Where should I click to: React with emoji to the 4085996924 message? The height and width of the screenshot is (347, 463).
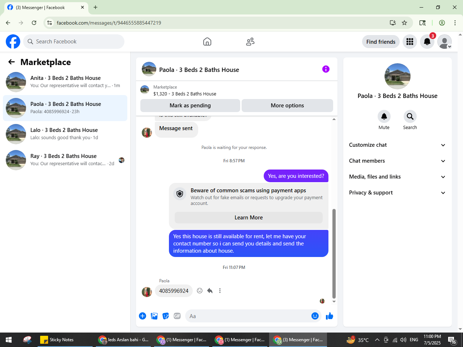tap(200, 291)
